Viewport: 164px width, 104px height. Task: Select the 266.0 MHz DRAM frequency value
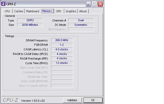62,40
